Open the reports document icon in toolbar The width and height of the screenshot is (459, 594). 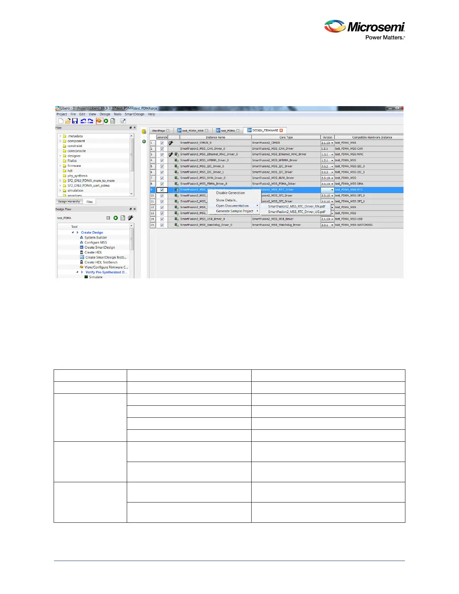[x=112, y=121]
